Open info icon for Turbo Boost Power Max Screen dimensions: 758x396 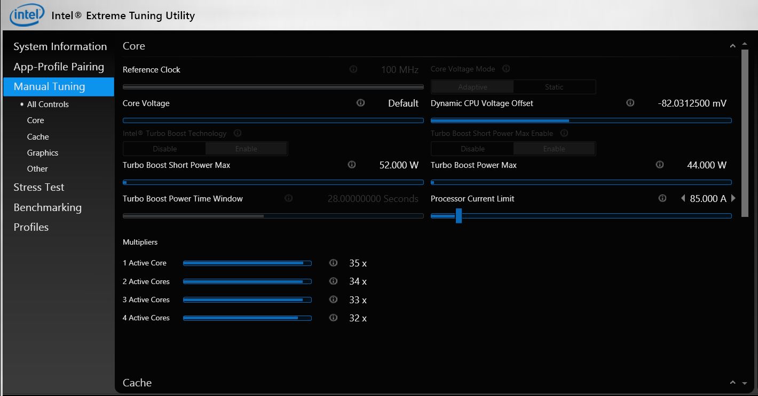coord(660,165)
